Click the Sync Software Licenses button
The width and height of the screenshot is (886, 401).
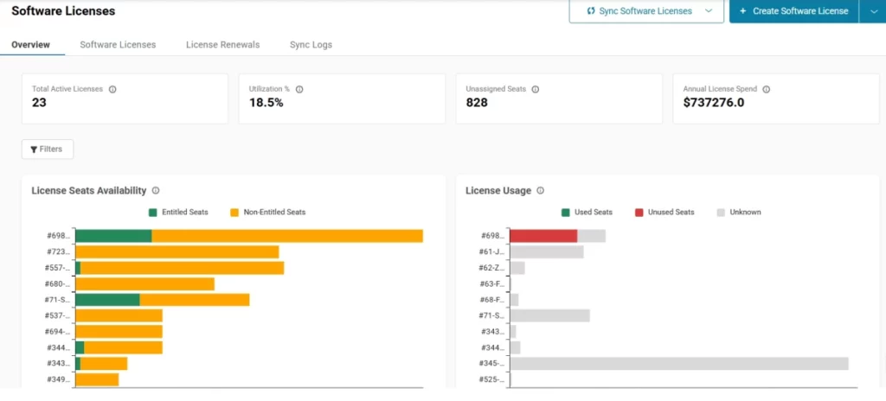645,11
